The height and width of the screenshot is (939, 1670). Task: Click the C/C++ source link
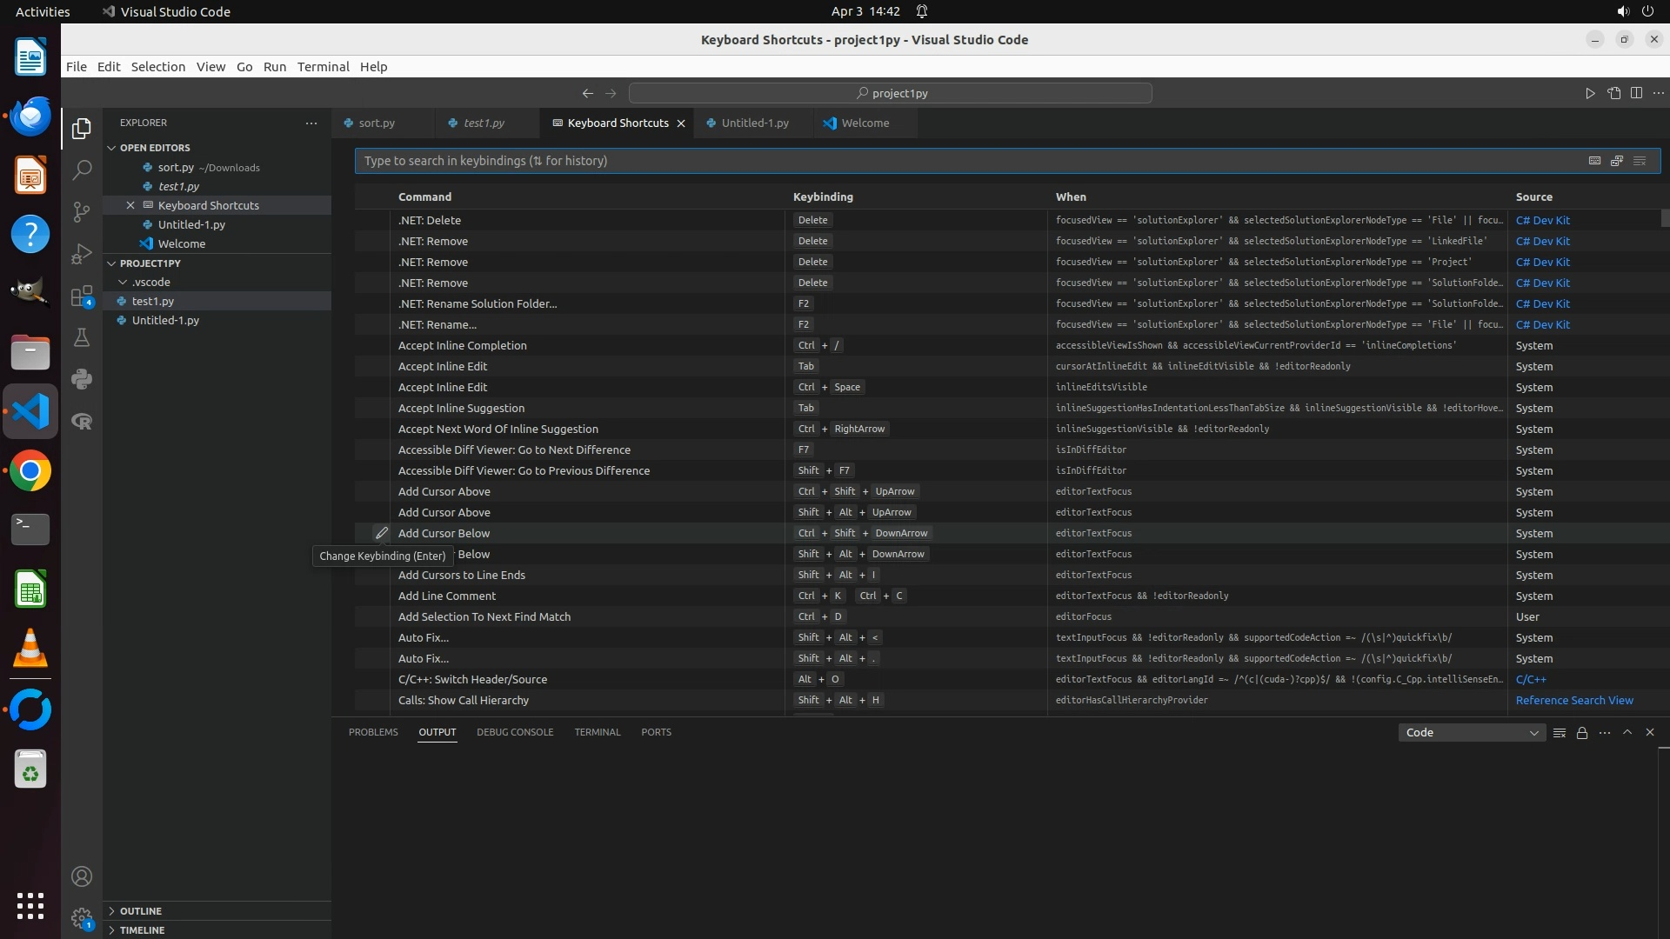(1530, 680)
